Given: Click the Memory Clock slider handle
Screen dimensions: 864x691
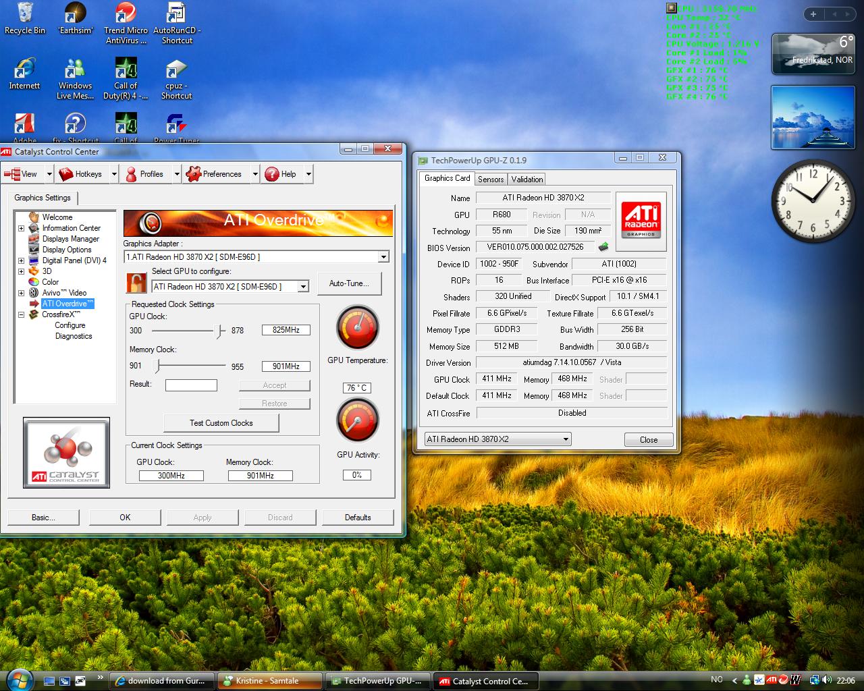Looking at the screenshot, I should (x=157, y=366).
